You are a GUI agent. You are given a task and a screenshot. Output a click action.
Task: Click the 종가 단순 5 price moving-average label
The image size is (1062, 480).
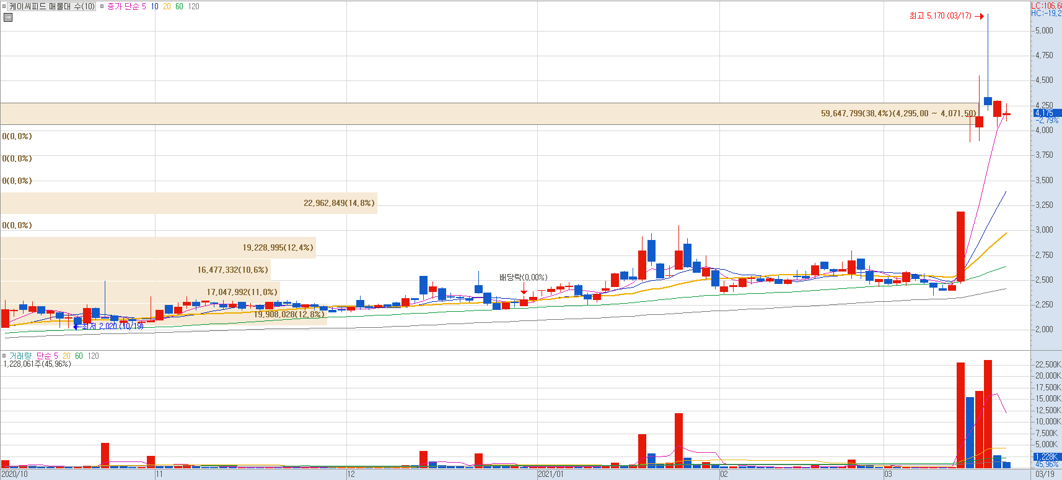(127, 6)
